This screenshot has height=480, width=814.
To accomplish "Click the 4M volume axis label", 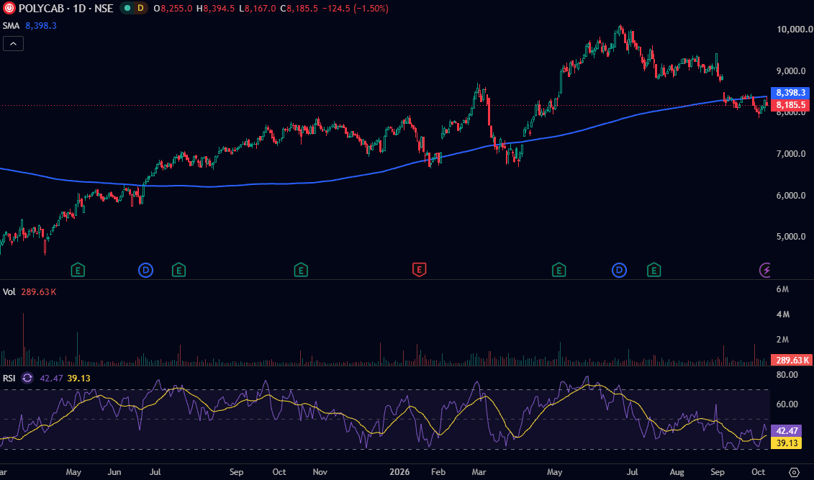I will 783,314.
